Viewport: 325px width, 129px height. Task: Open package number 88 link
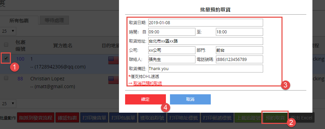[20, 79]
